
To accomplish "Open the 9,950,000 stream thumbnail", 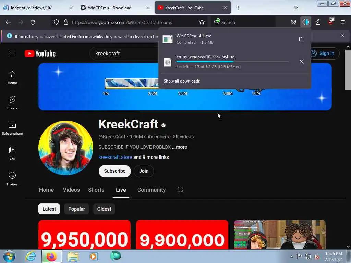I will click(x=84, y=235).
